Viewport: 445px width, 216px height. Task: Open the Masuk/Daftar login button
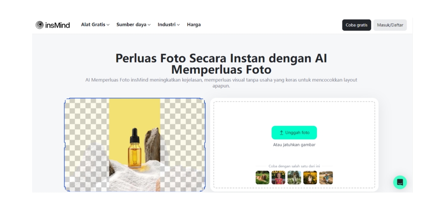(x=390, y=25)
